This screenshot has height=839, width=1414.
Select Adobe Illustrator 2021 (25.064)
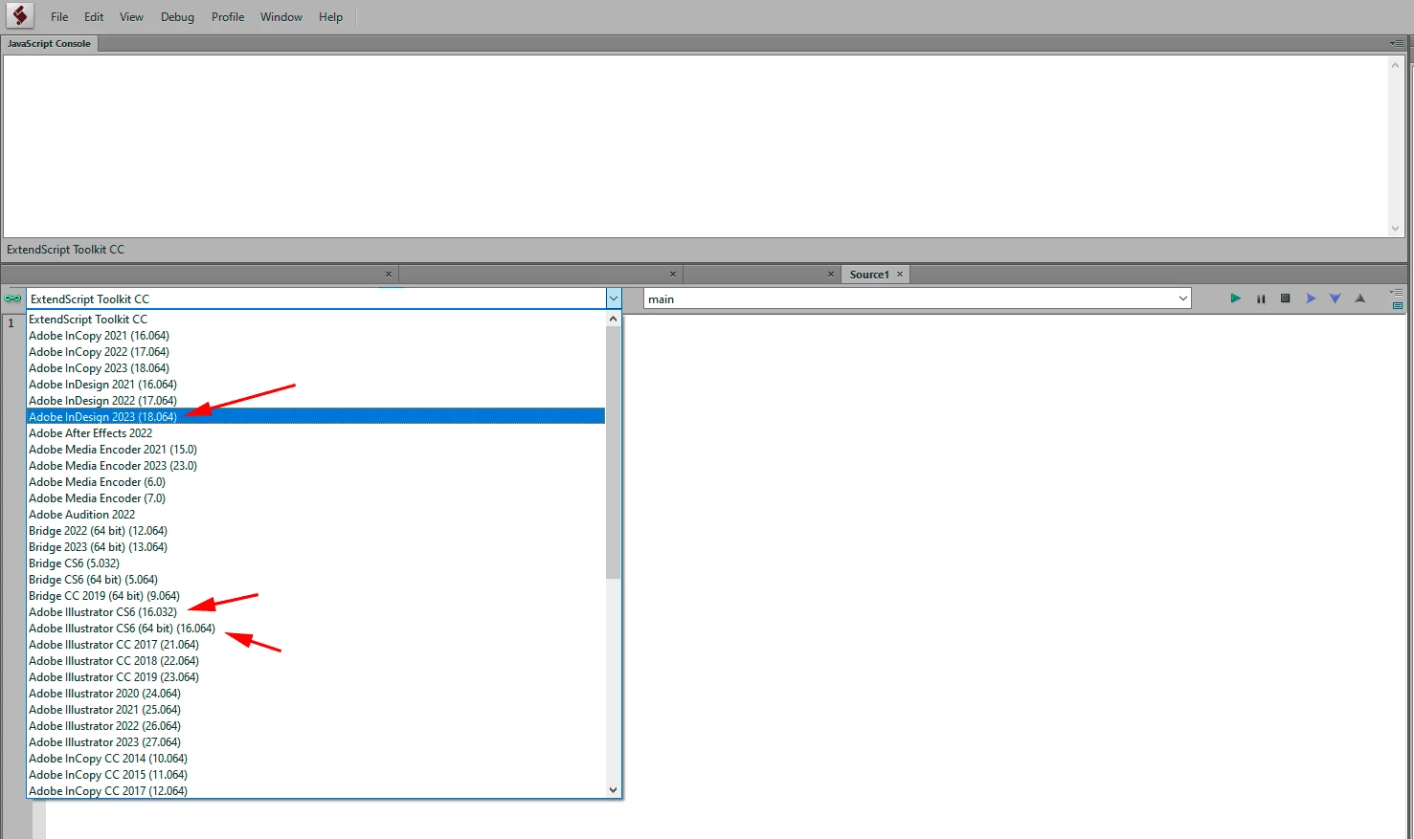point(316,710)
